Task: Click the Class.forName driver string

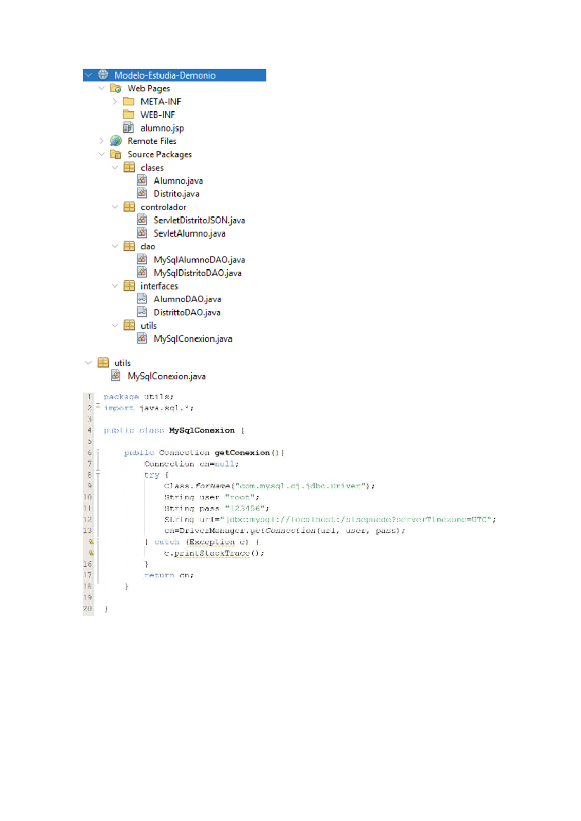Action: point(300,486)
